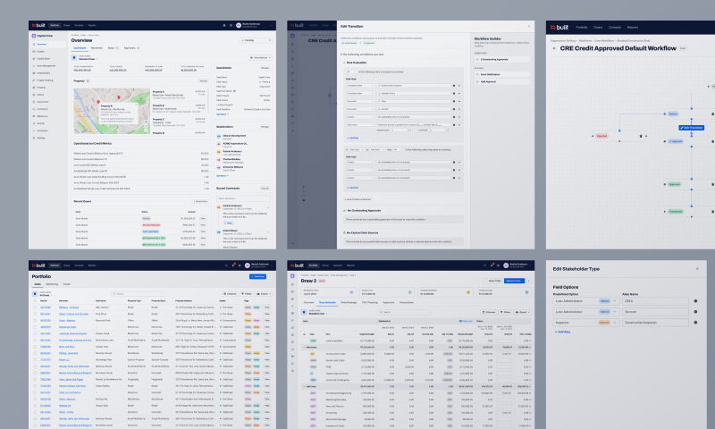Image resolution: width=715 pixels, height=429 pixels.
Task: Remove the Inspector field option row
Action: (x=695, y=321)
